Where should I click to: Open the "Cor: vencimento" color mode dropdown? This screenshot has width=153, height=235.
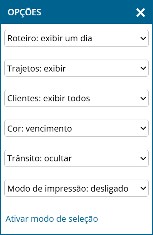[76, 128]
